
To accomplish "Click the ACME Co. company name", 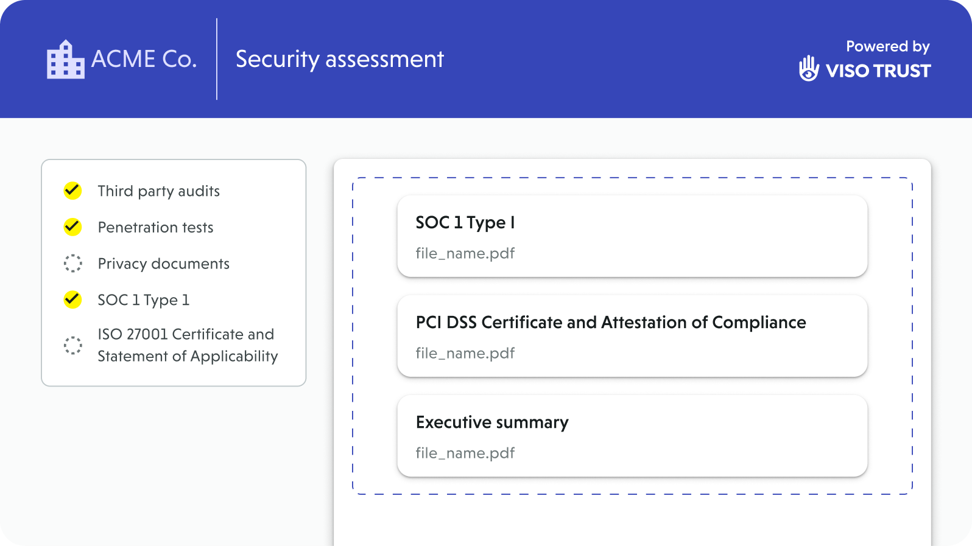I will pyautogui.click(x=144, y=59).
